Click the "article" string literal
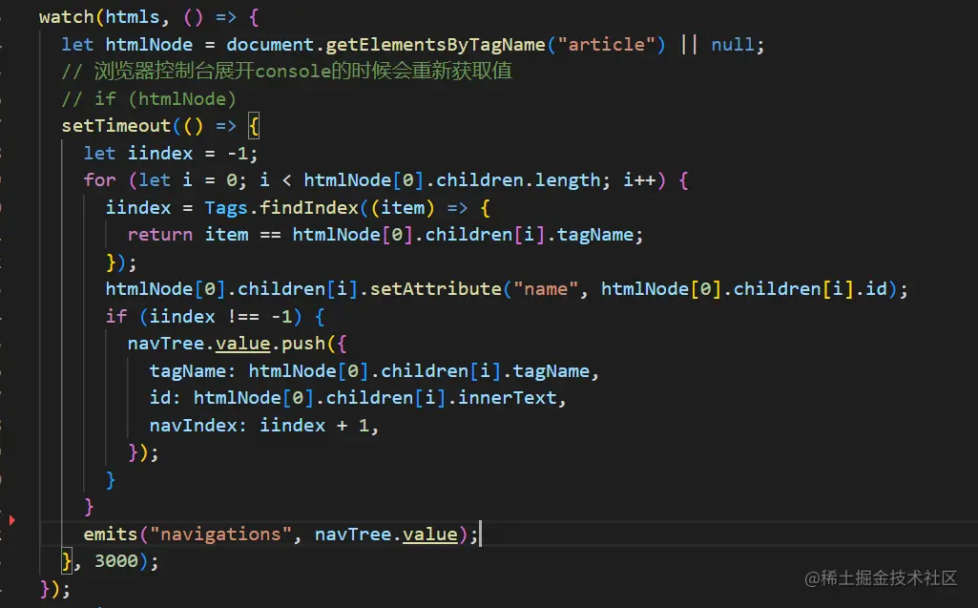The width and height of the screenshot is (978, 608). click(x=606, y=44)
